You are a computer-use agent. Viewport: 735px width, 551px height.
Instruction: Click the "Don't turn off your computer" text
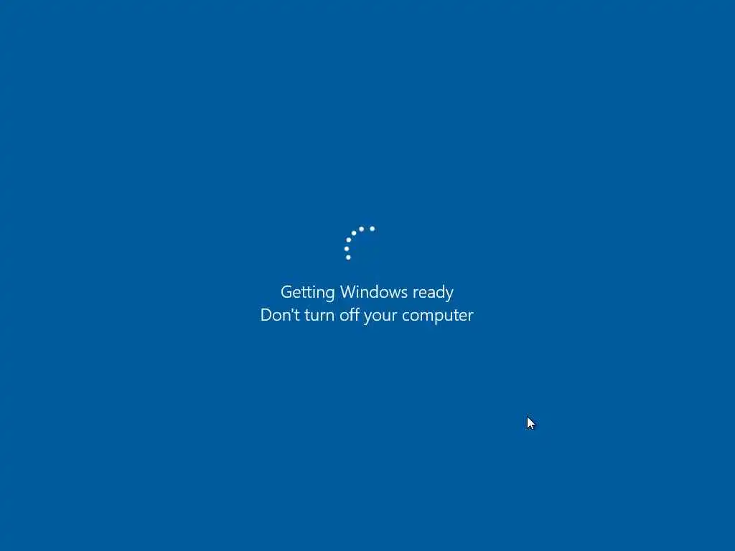pos(367,316)
